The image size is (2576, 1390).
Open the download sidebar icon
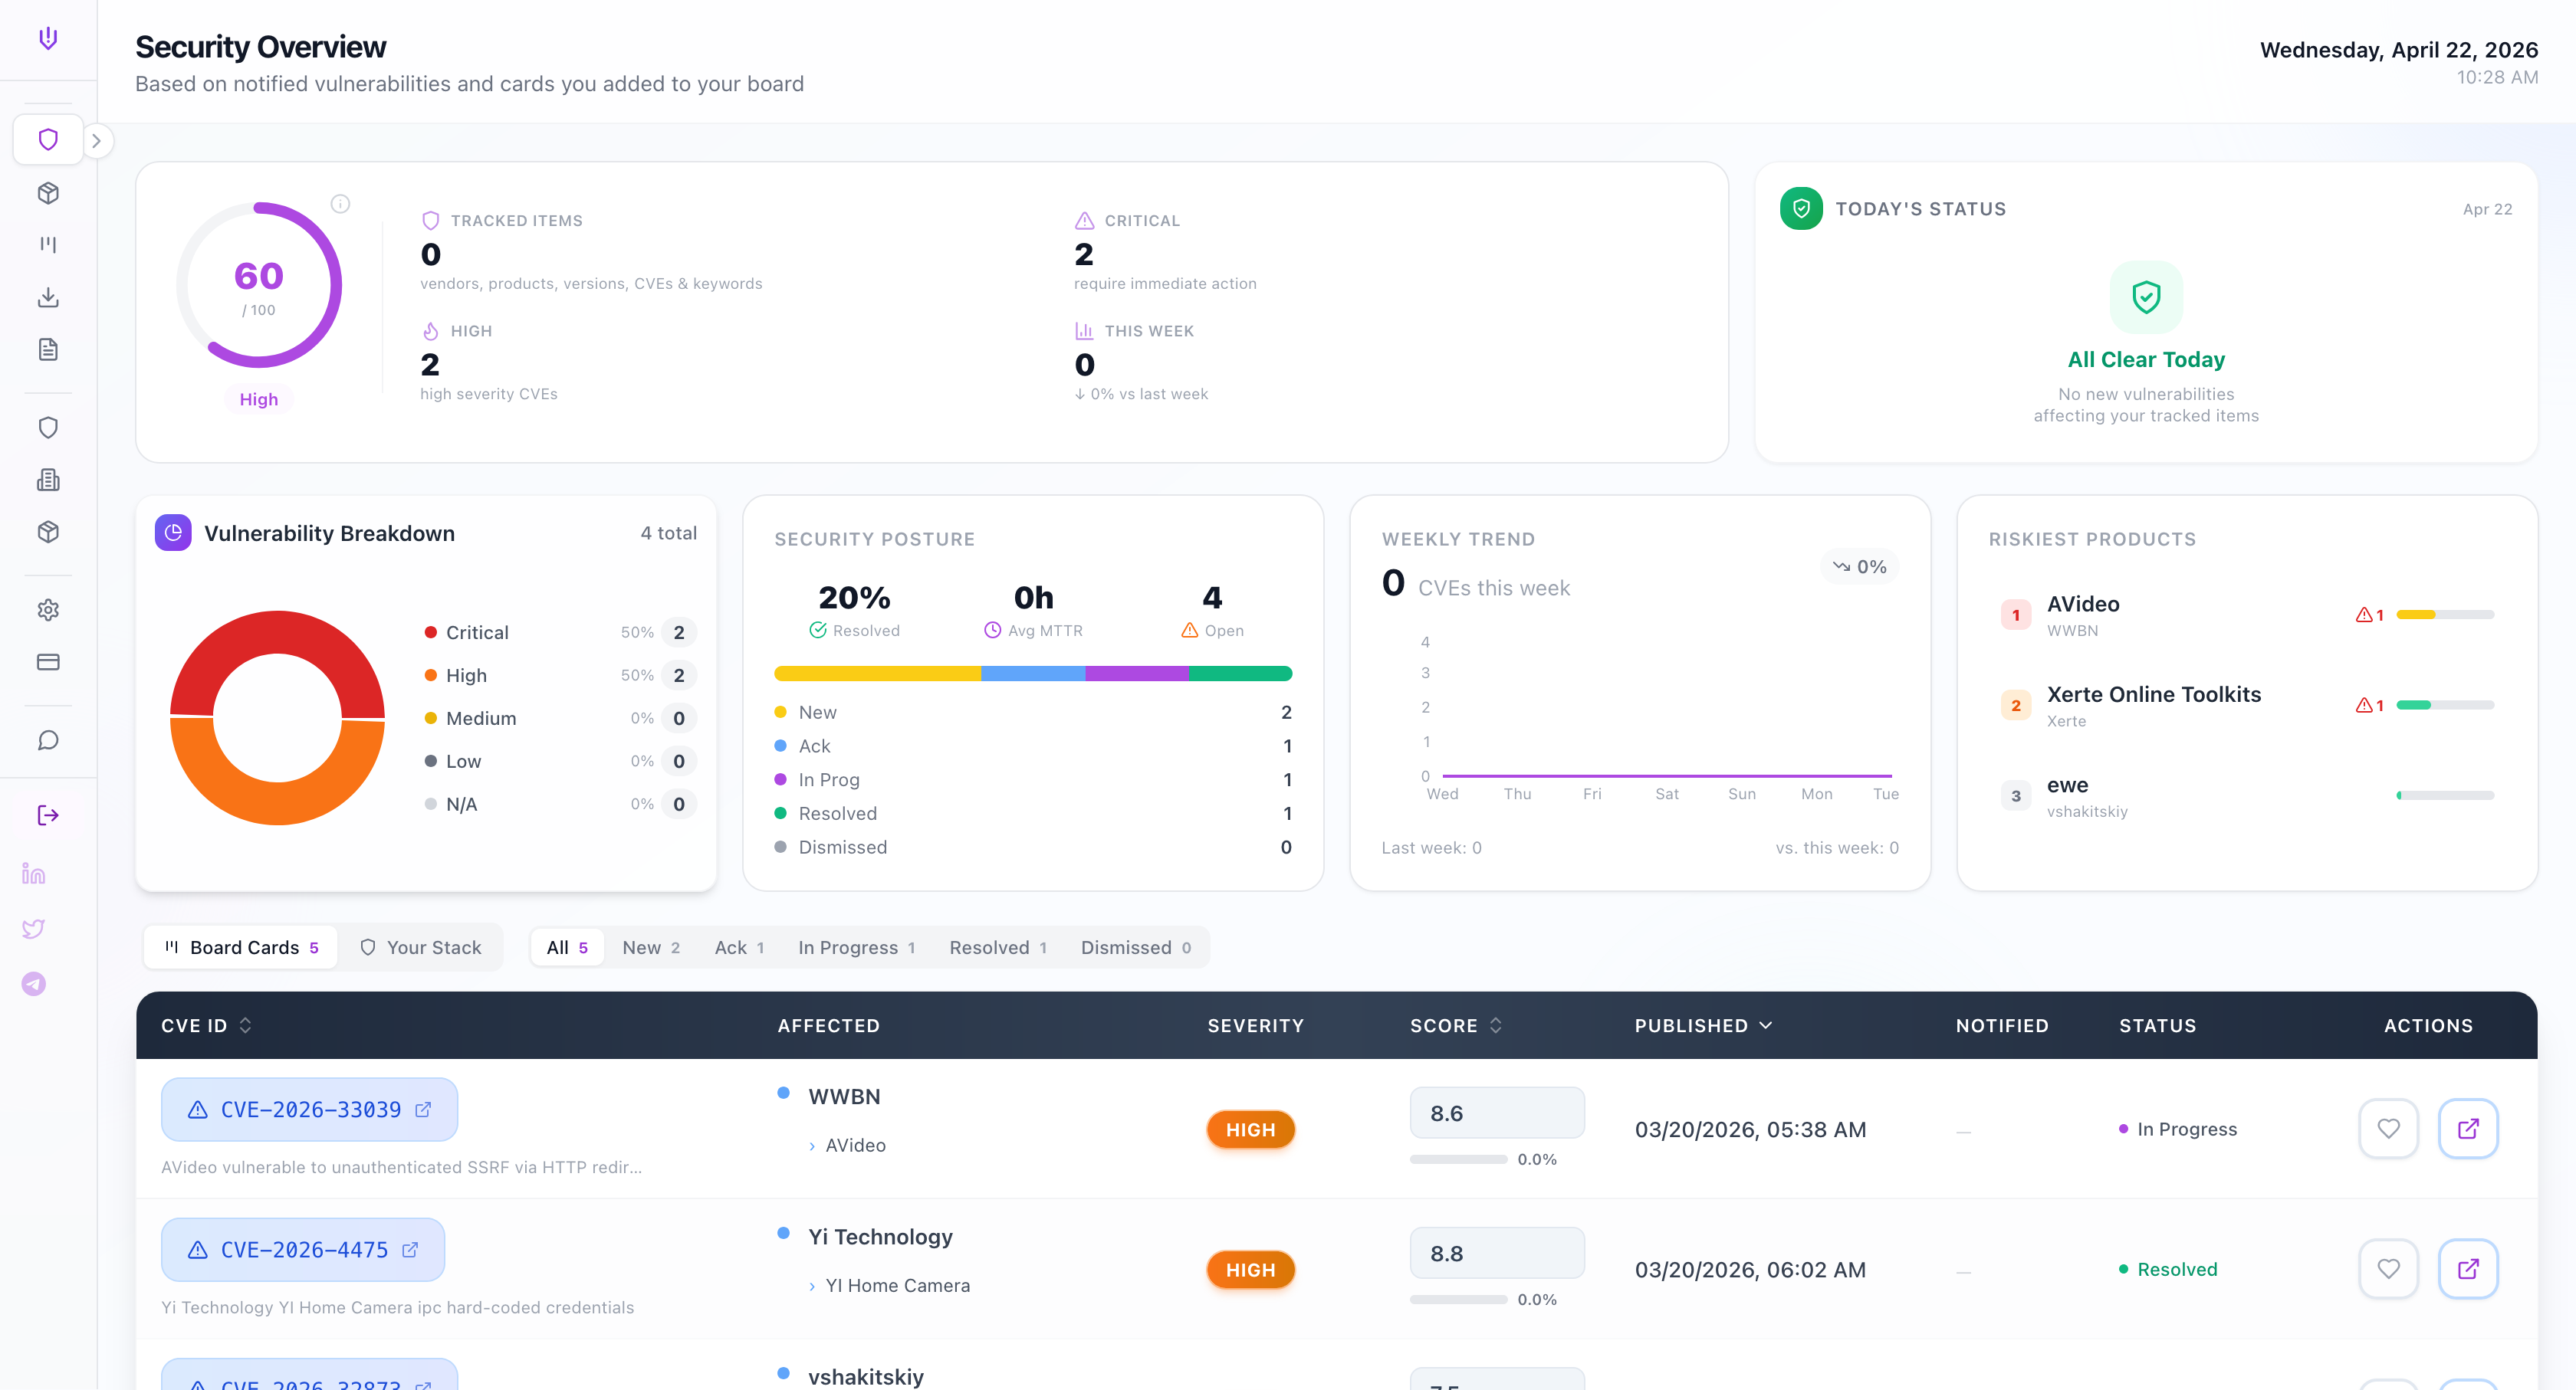[x=48, y=298]
